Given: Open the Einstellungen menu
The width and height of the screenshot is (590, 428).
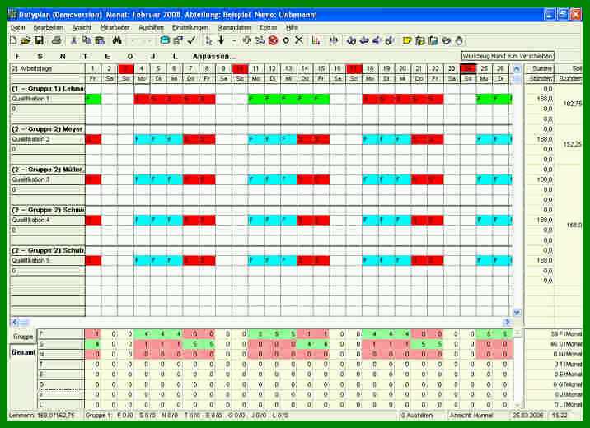Looking at the screenshot, I should (190, 28).
